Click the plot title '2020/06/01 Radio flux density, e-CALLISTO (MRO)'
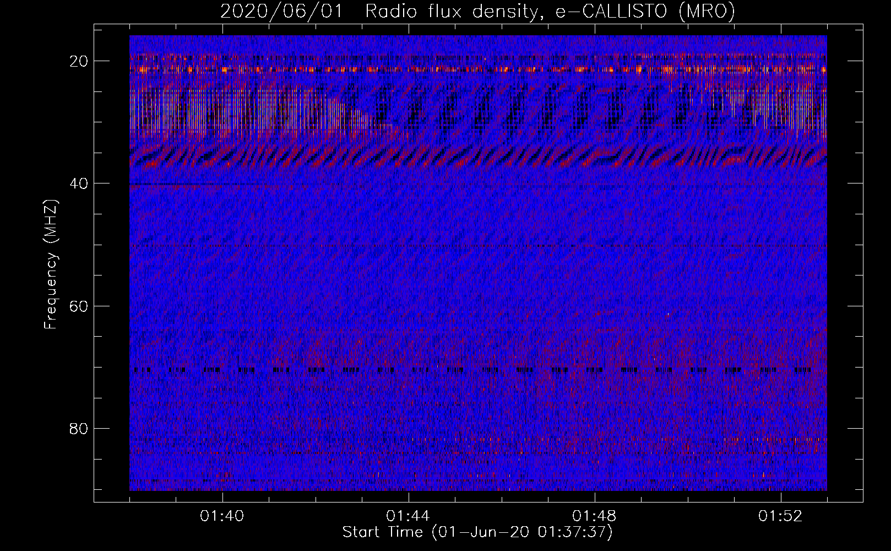This screenshot has width=891, height=551. (477, 11)
